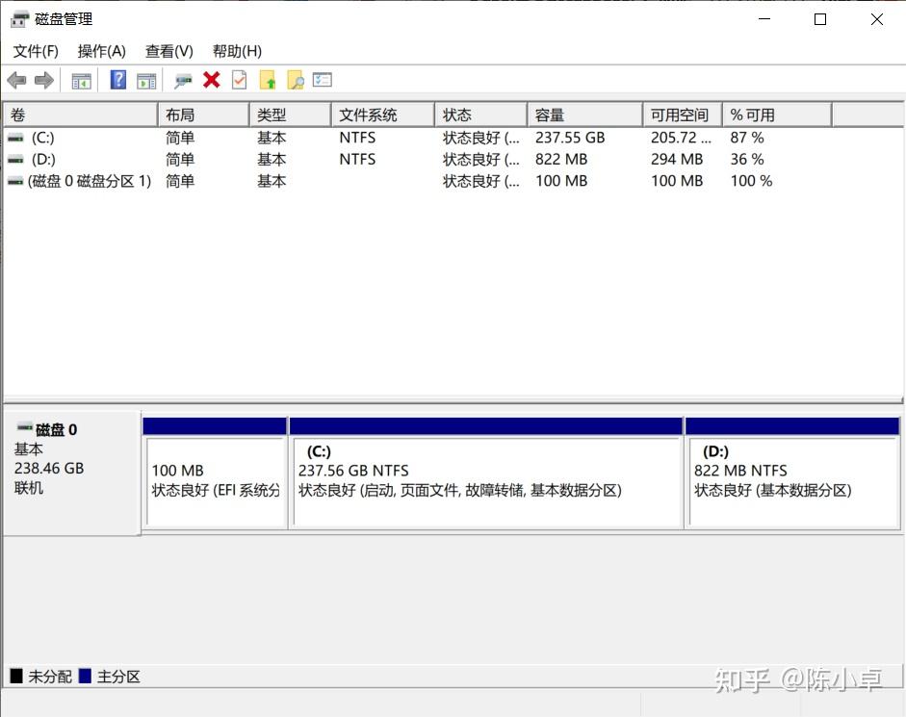Navigate back using the back arrow icon

(16, 80)
